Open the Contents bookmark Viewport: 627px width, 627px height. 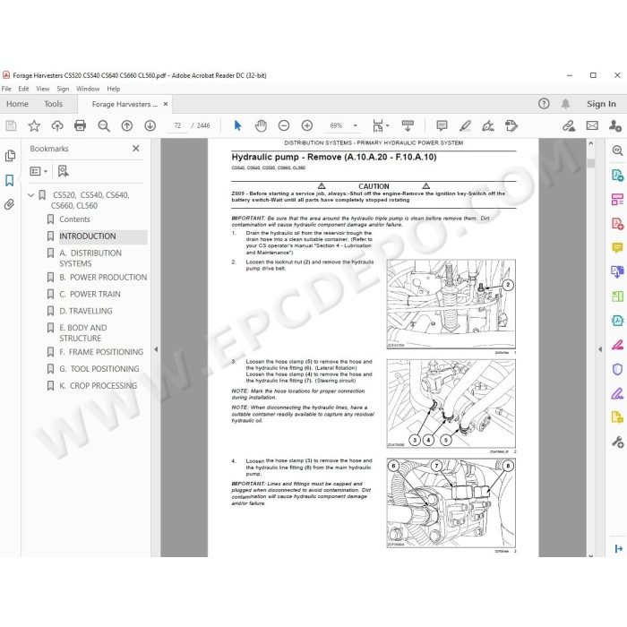pos(74,219)
